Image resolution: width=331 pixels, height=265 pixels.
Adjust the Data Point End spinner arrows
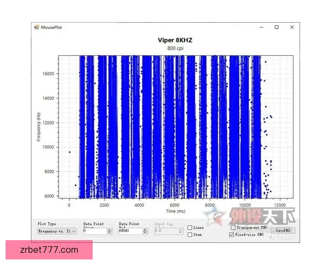pyautogui.click(x=145, y=231)
